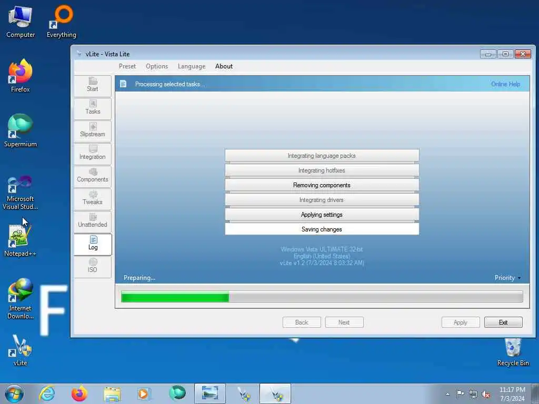
Task: Select the Applying settings step
Action: tap(322, 215)
